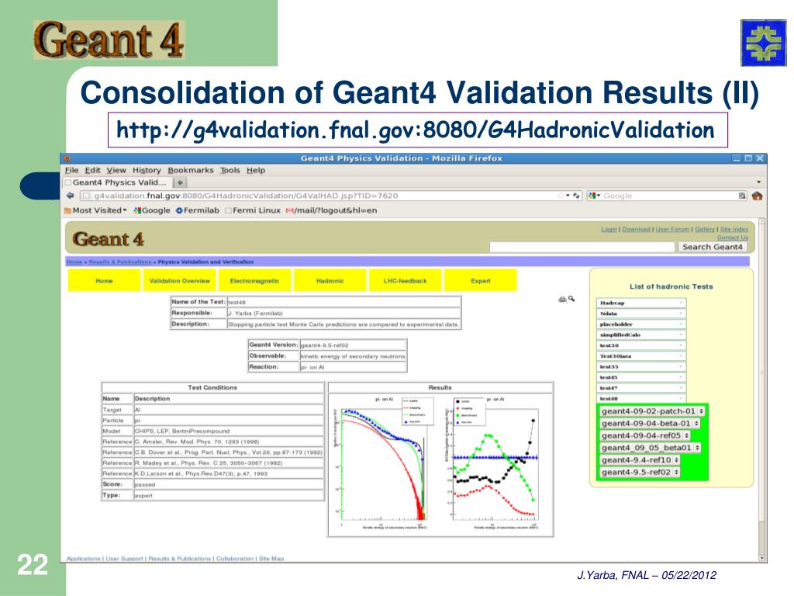Click the Search Geant4 button
Viewport: 794px width, 596px height.
pyautogui.click(x=712, y=247)
